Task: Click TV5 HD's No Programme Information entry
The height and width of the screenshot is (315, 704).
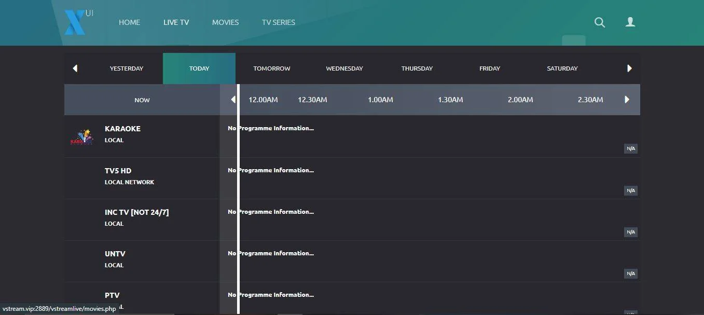Action: point(271,170)
